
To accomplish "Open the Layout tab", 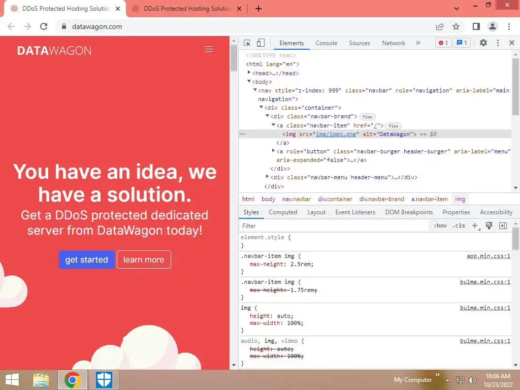I will [316, 212].
